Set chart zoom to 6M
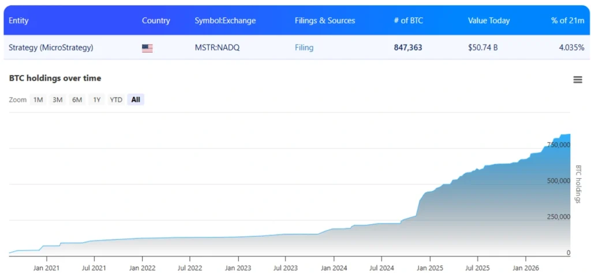The image size is (591, 273). click(77, 99)
